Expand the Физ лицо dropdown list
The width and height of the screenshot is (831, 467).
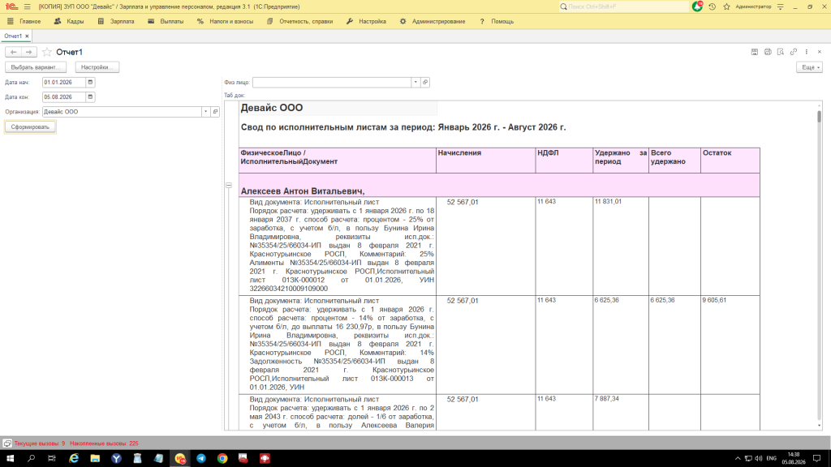click(x=415, y=82)
